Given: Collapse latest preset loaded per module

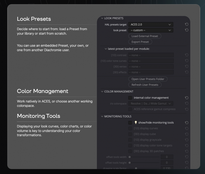Looking at the screenshot, I should tap(106, 49).
